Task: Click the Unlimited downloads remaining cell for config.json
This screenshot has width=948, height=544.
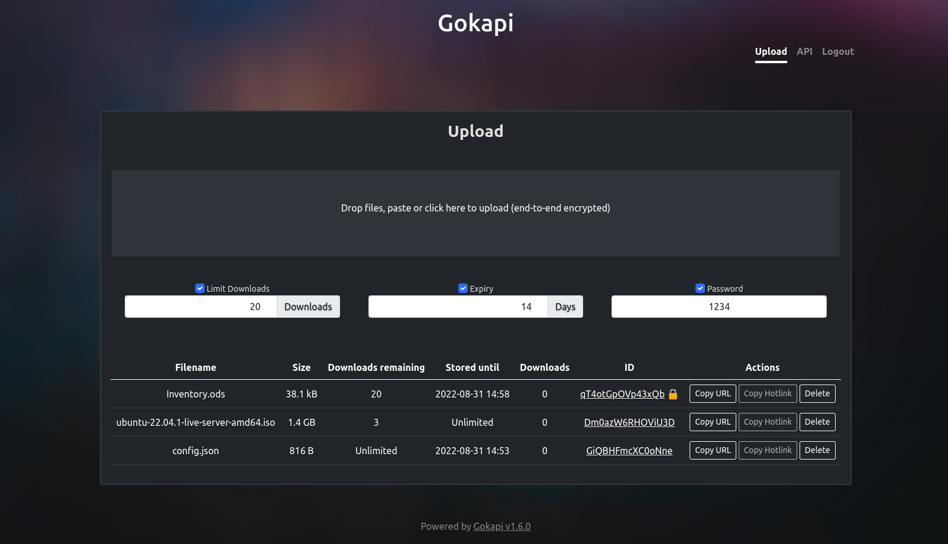Action: click(376, 451)
